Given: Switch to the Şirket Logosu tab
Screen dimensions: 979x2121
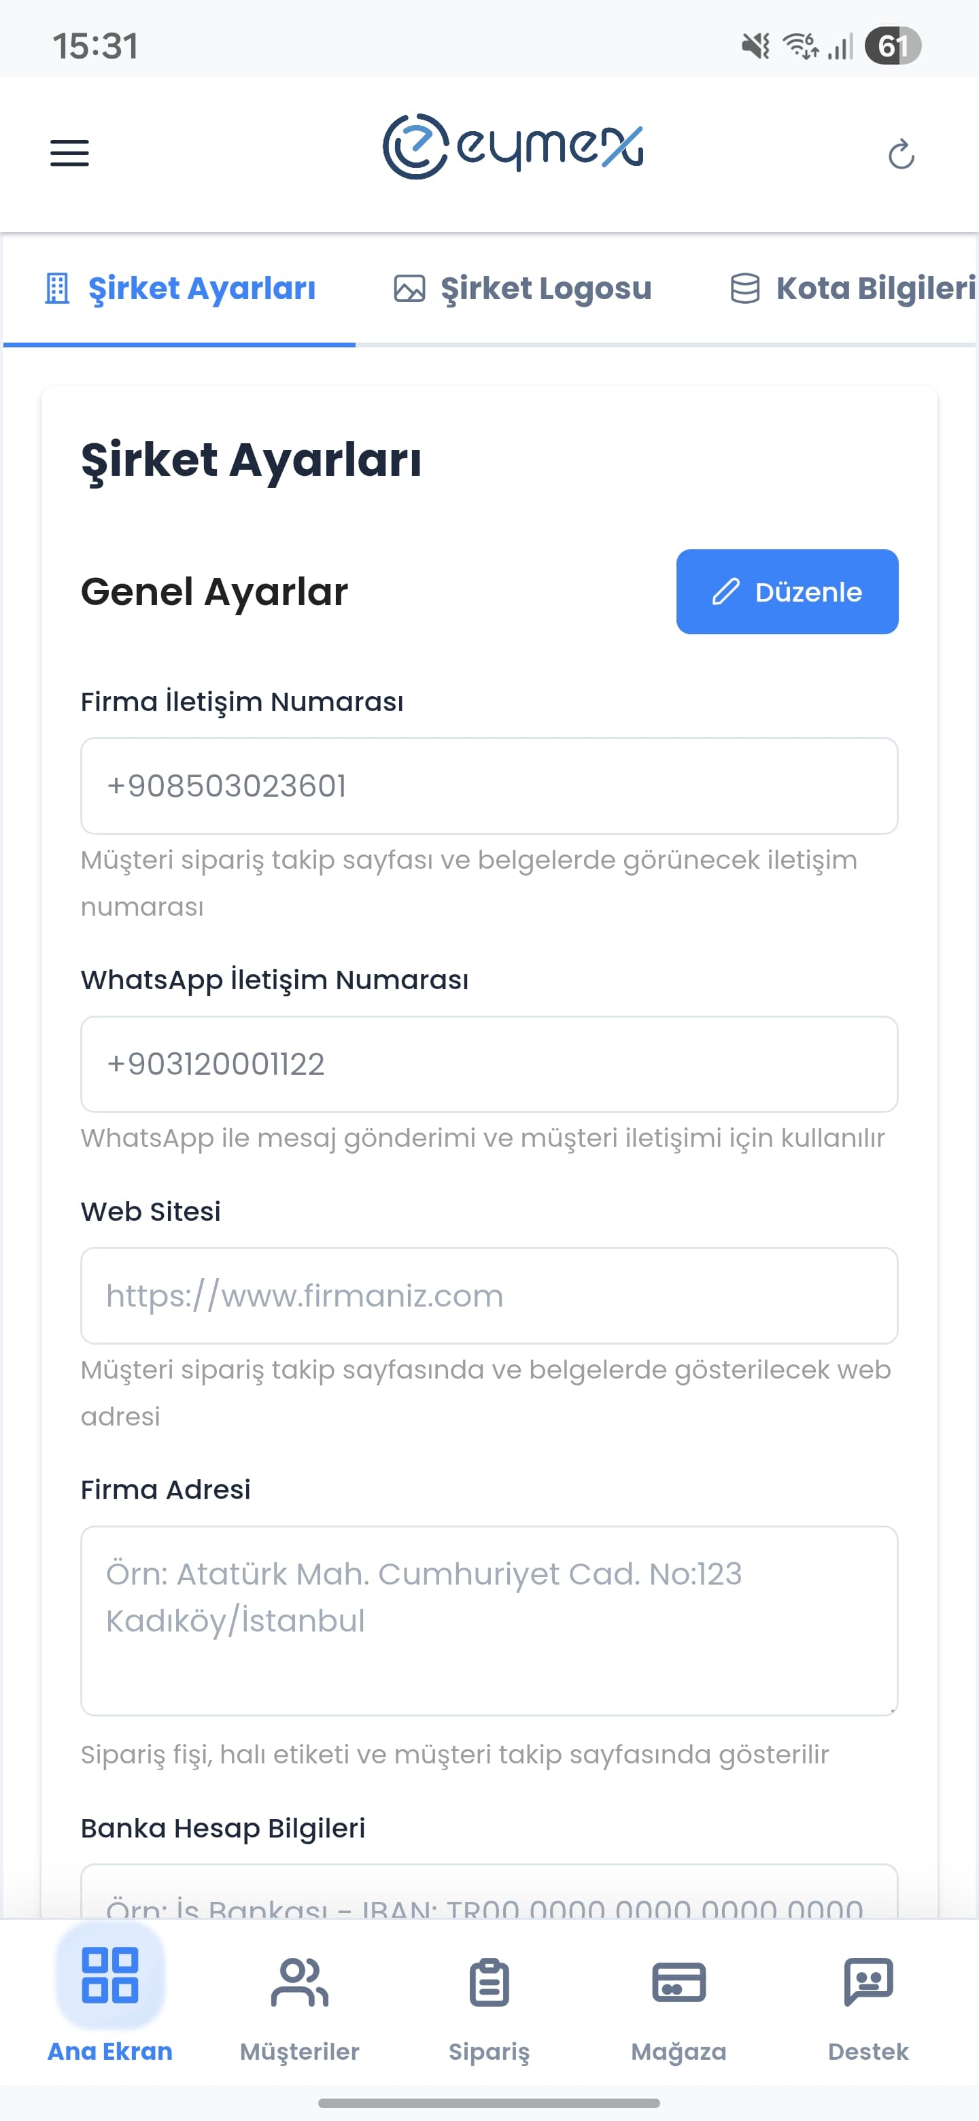Looking at the screenshot, I should (x=547, y=288).
